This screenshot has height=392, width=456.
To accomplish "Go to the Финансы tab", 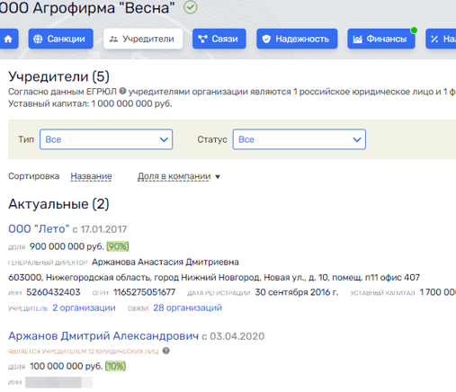I will pos(381,39).
